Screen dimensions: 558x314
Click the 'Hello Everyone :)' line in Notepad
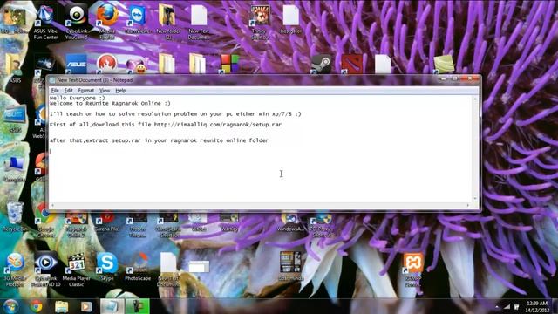pos(78,98)
